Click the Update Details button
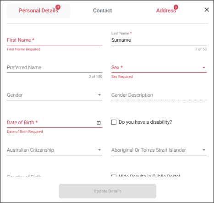Screen dimensions: 214x203 point(107,191)
